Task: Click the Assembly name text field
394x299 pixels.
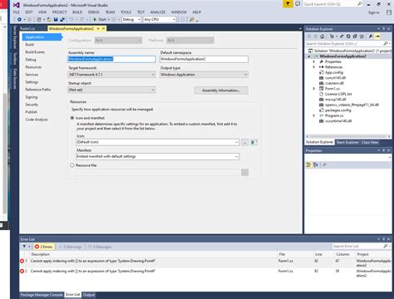Action: pos(111,59)
